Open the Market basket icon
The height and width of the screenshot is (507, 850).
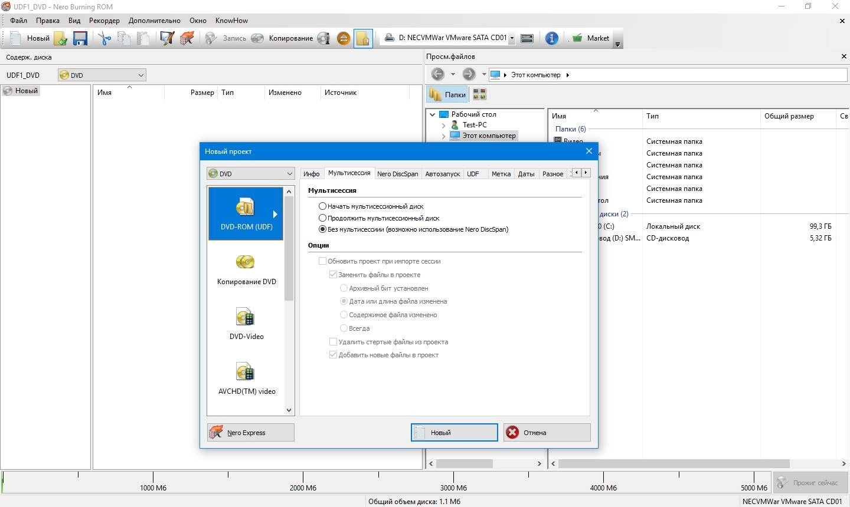coord(577,38)
